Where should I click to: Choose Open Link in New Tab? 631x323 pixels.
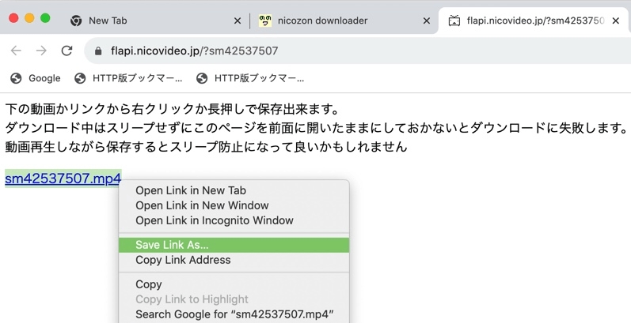pyautogui.click(x=191, y=190)
